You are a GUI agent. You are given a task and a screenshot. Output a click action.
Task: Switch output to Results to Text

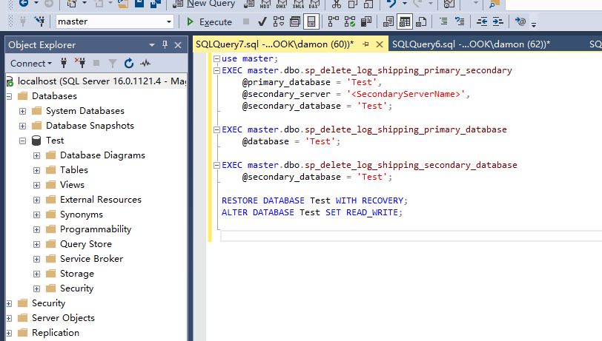388,22
